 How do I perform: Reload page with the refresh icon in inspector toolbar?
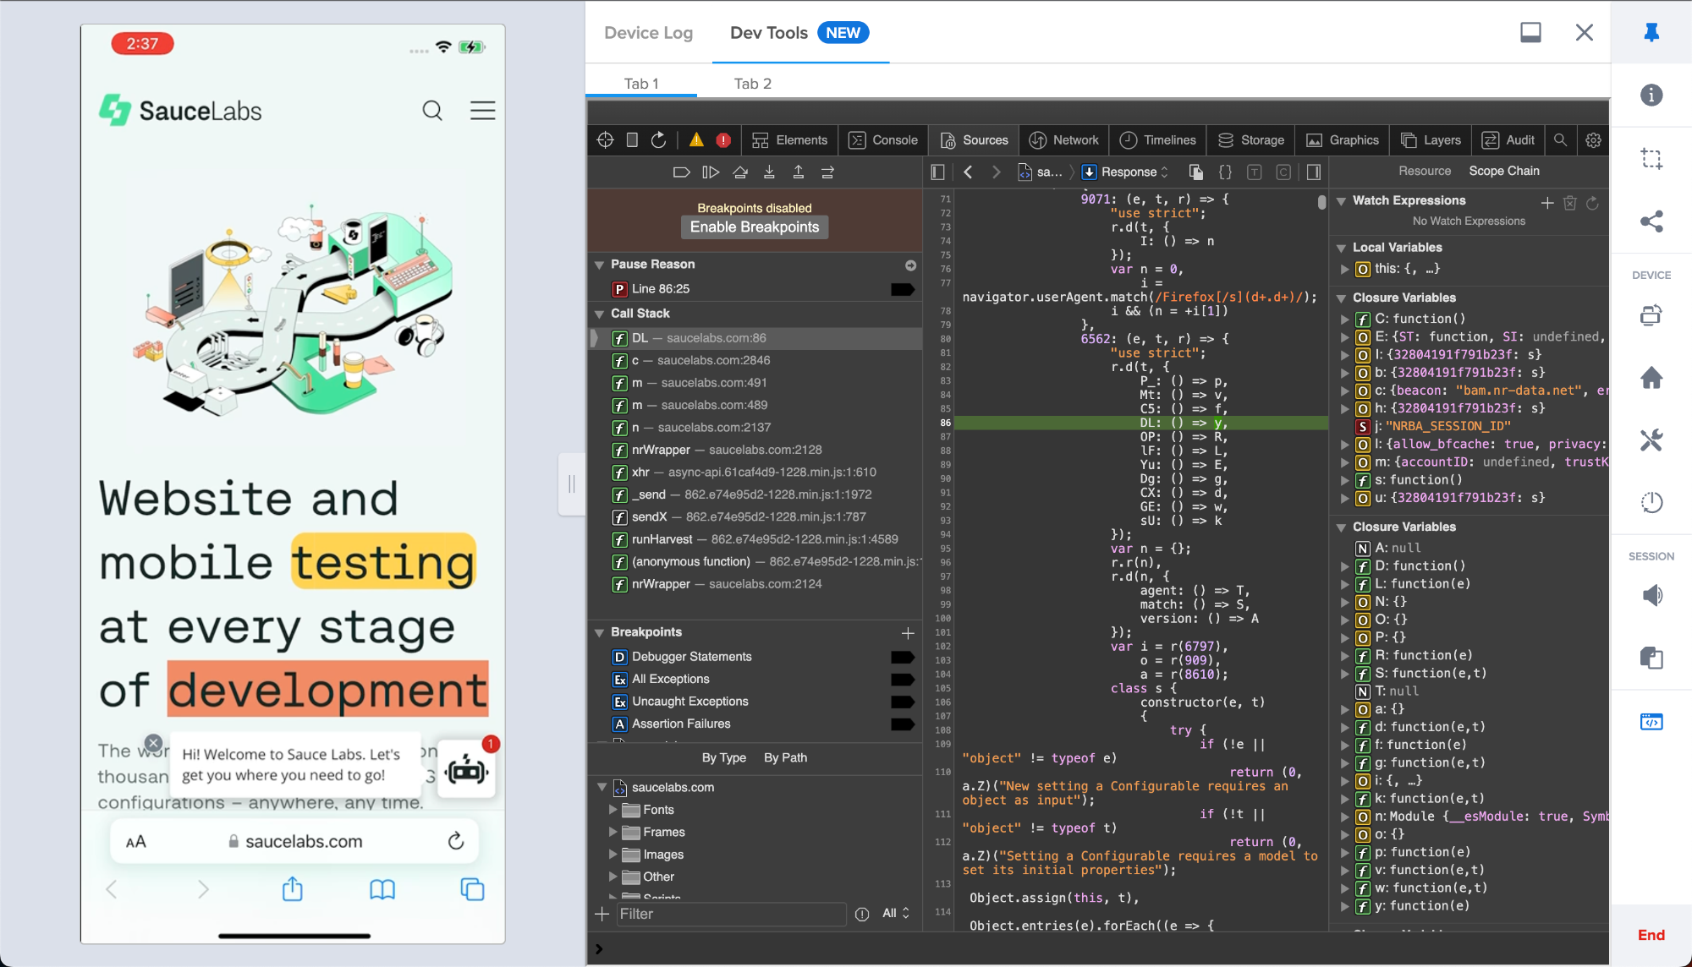[658, 140]
